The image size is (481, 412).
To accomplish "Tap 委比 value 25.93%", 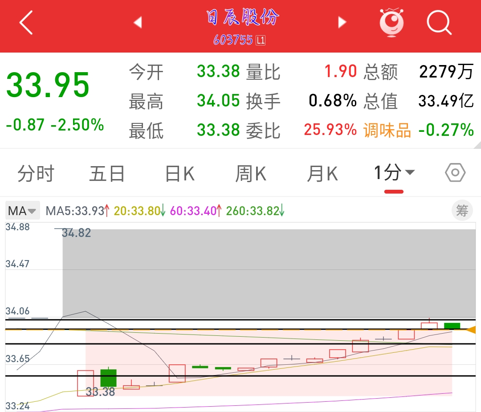I will click(x=330, y=130).
